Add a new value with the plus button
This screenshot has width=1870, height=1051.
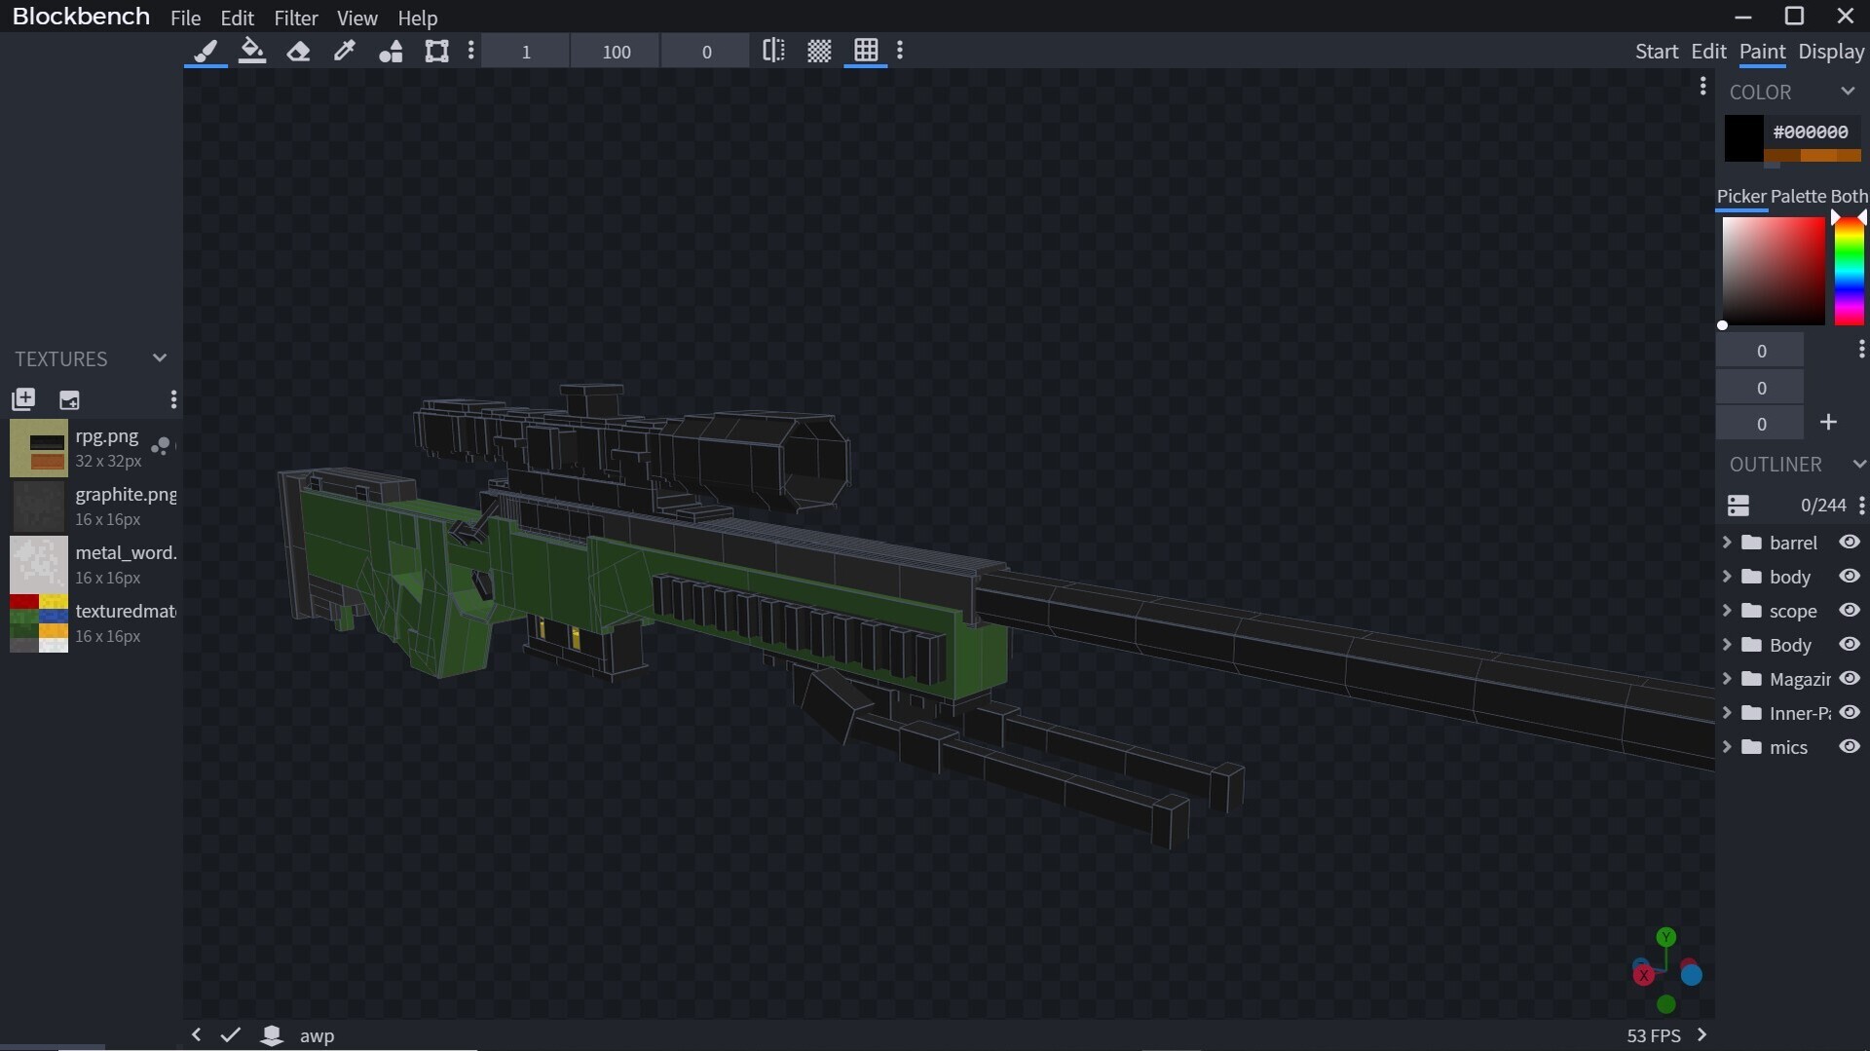coord(1829,422)
